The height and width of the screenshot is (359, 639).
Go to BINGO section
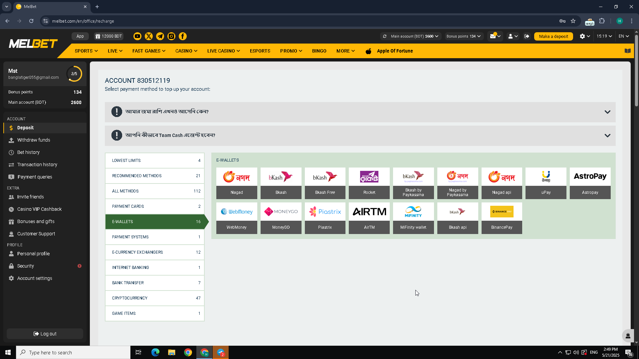pos(319,51)
